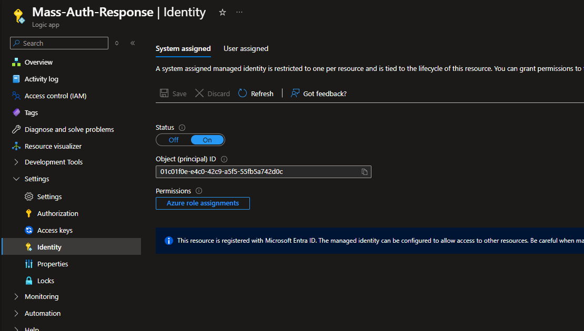Click the favorite star icon beside the title
This screenshot has width=584, height=331.
click(223, 13)
